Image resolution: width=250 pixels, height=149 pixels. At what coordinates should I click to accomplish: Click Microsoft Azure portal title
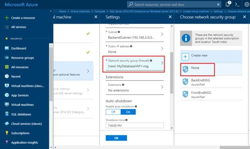pyautogui.click(x=21, y=5)
